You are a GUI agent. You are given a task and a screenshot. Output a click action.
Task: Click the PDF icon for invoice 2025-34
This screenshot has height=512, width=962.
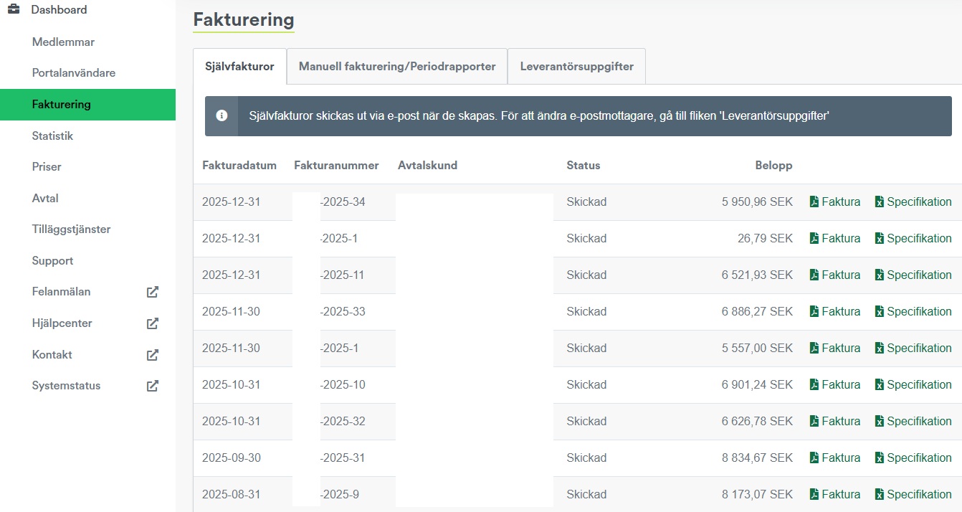(x=814, y=202)
